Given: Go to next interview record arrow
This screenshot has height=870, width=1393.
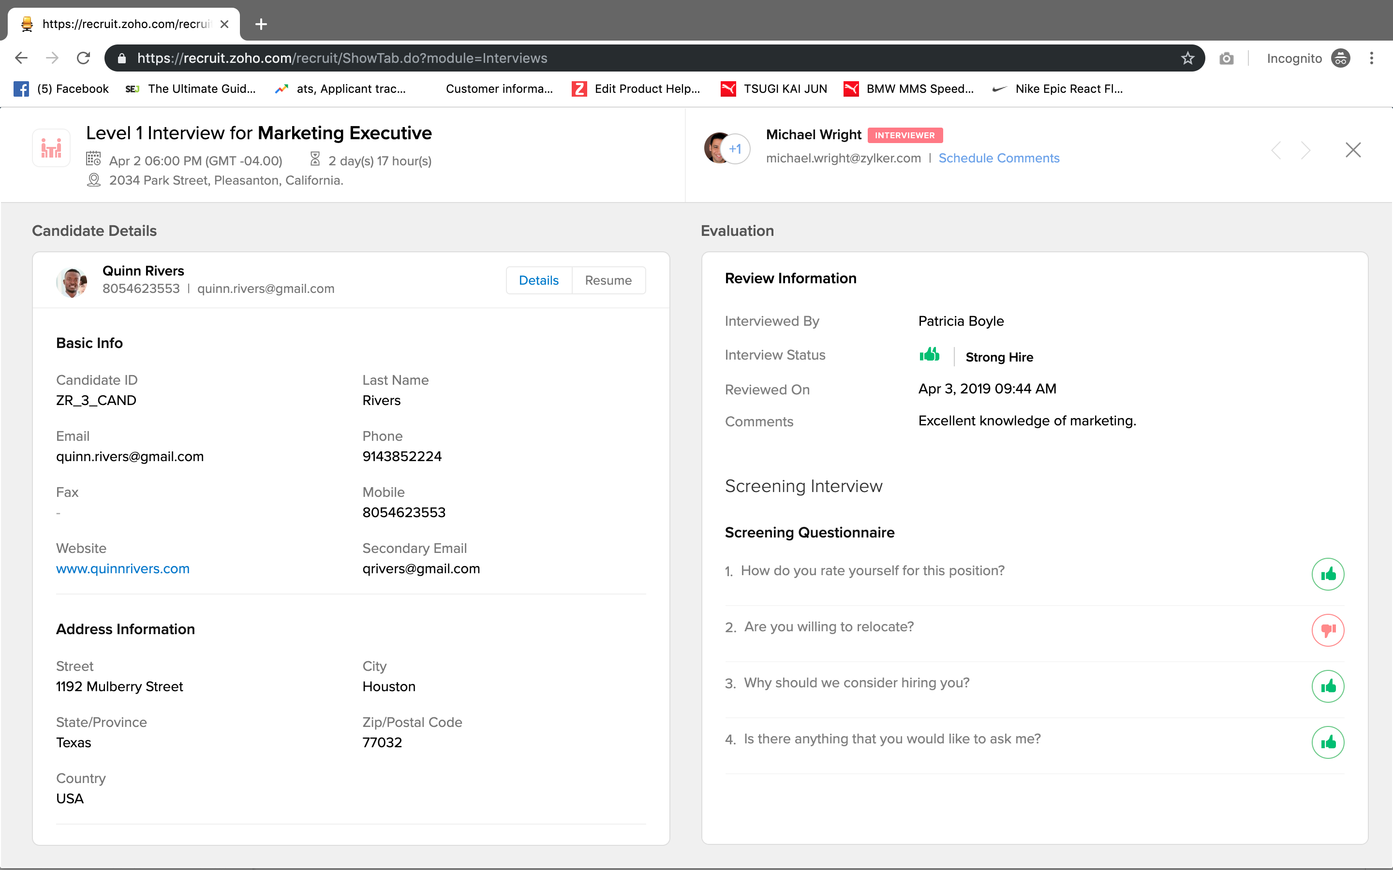Looking at the screenshot, I should pyautogui.click(x=1305, y=151).
